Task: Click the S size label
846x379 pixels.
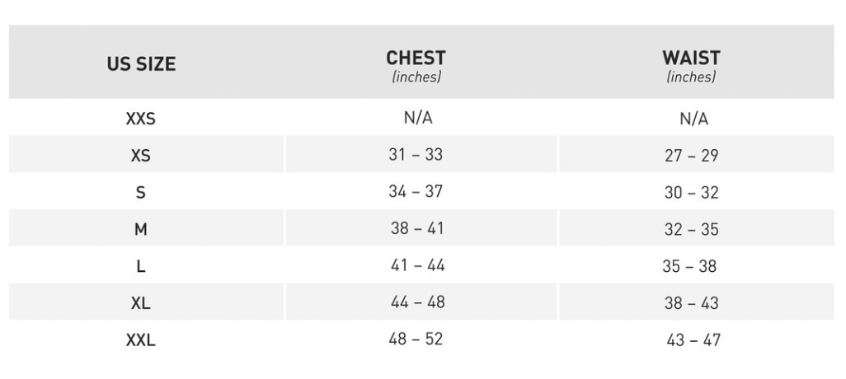Action: click(141, 193)
